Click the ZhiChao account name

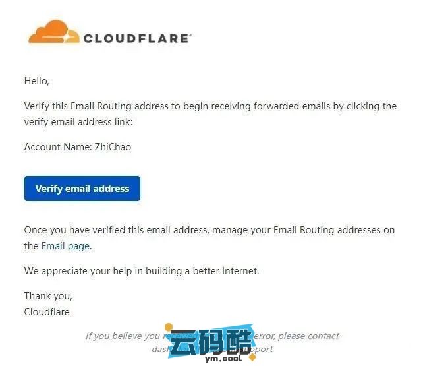113,147
